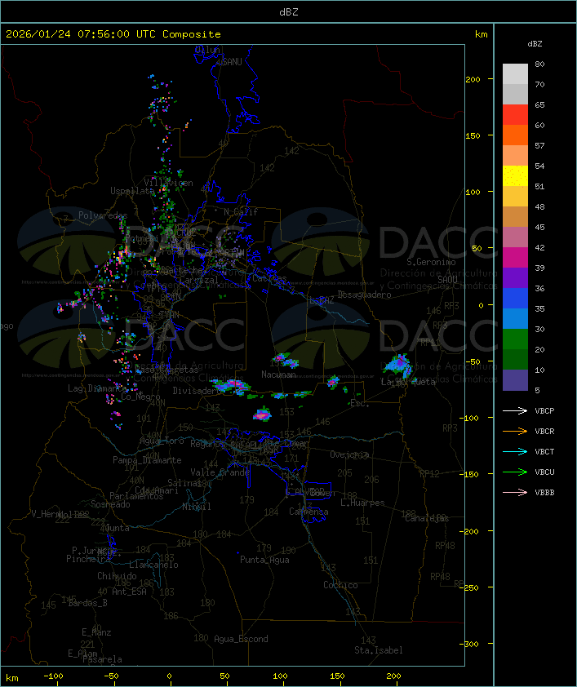Screen dimensions: 577x687
Task: Click the storm cell beside the Nacunan label
Action: tap(285, 360)
